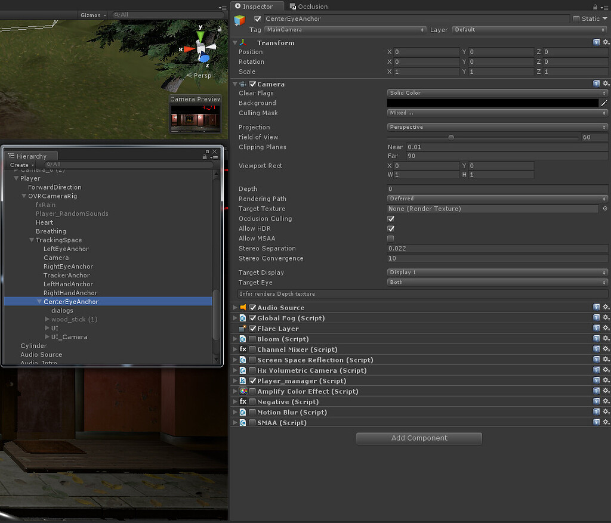The width and height of the screenshot is (611, 523).
Task: Open the Transform component gear menu
Action: click(606, 42)
